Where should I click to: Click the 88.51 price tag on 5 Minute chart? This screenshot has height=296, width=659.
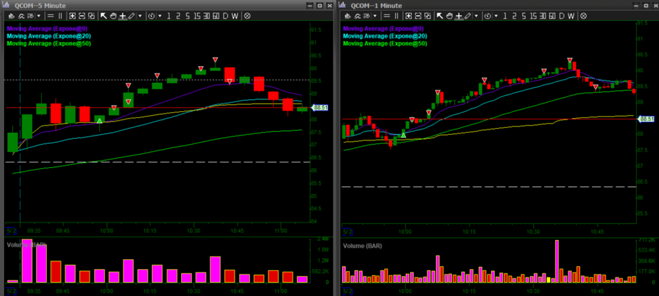coord(320,107)
